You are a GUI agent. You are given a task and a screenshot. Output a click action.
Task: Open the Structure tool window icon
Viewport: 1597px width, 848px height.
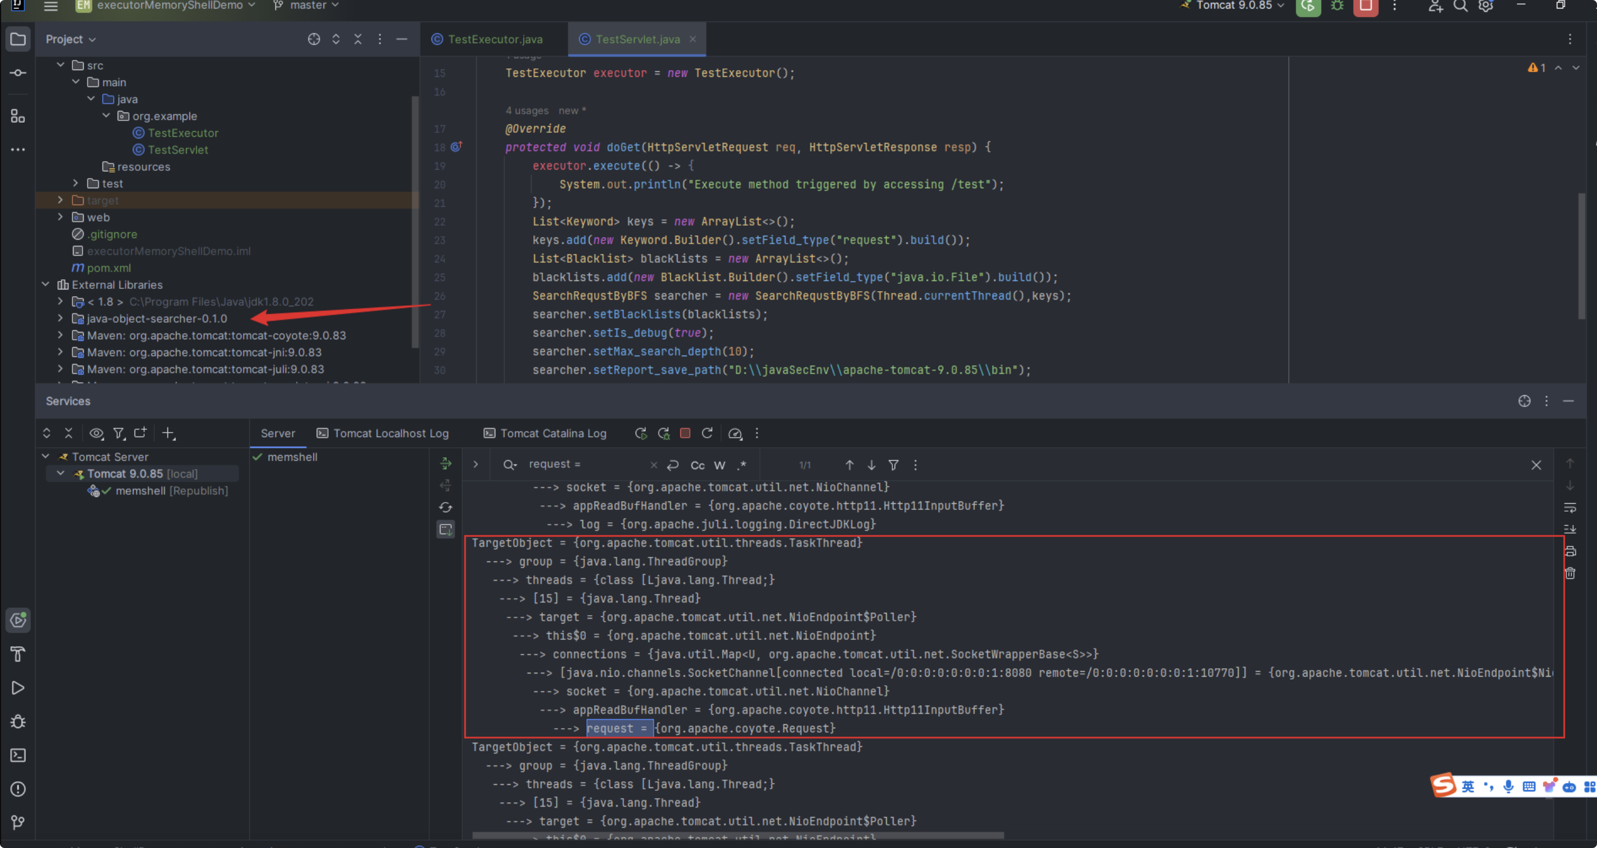pyautogui.click(x=18, y=116)
